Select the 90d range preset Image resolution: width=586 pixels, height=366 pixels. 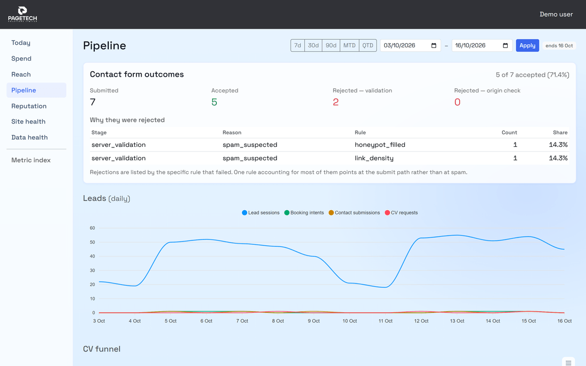(331, 46)
